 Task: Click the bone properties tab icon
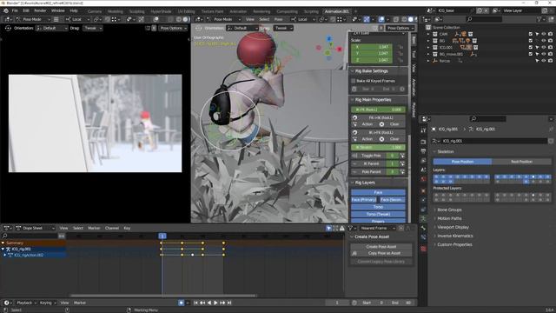(x=423, y=228)
